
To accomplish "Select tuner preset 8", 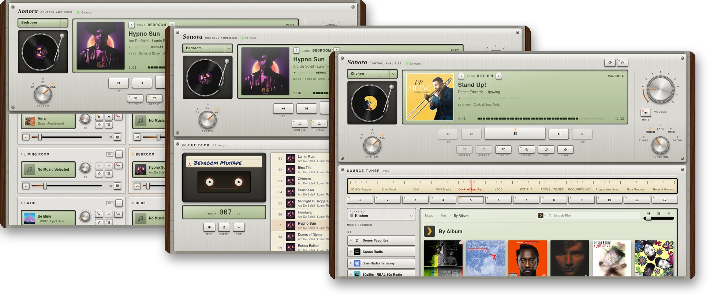I will point(554,200).
